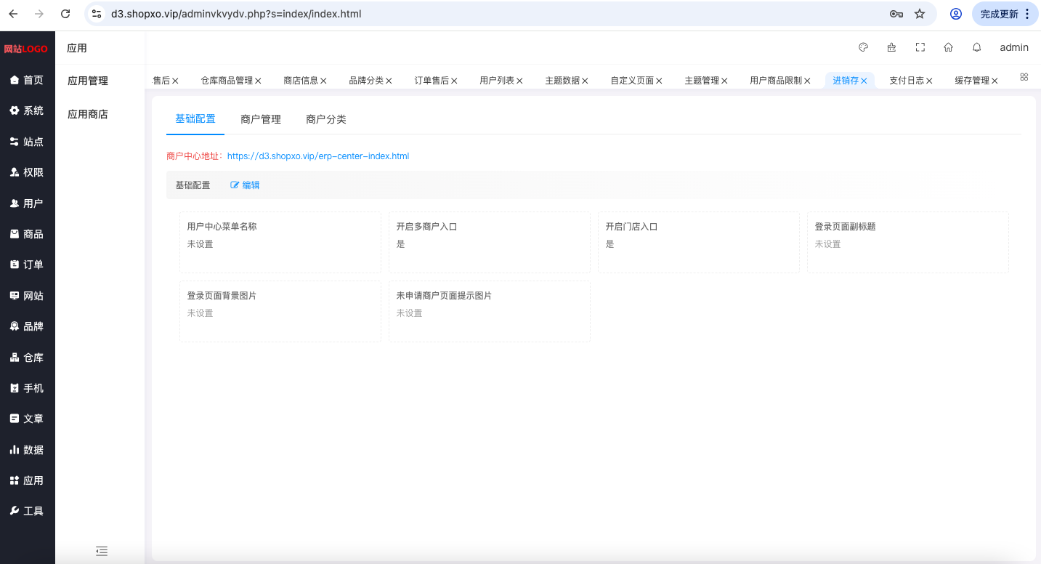Click the clear cache broom icon
Image resolution: width=1041 pixels, height=564 pixels.
(891, 47)
